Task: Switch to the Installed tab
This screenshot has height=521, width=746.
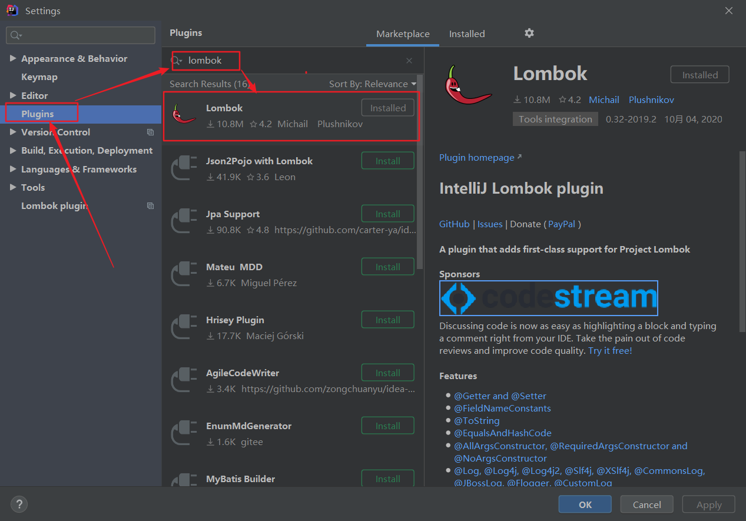Action: pyautogui.click(x=467, y=34)
